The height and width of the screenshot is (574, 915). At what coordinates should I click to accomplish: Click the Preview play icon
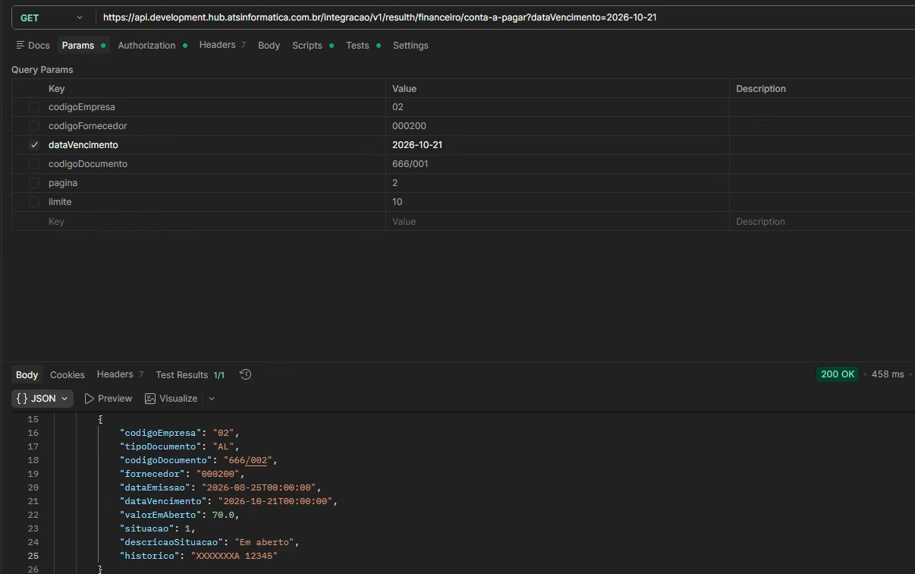tap(90, 399)
